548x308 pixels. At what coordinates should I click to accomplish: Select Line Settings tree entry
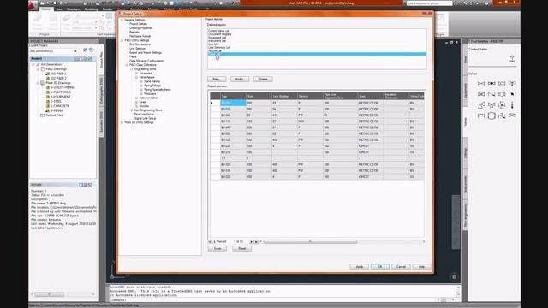point(137,49)
